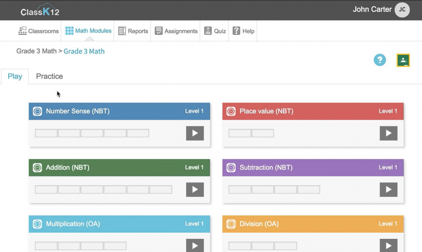Open Classrooms in the navigation bar
This screenshot has height=252, width=422.
point(38,31)
